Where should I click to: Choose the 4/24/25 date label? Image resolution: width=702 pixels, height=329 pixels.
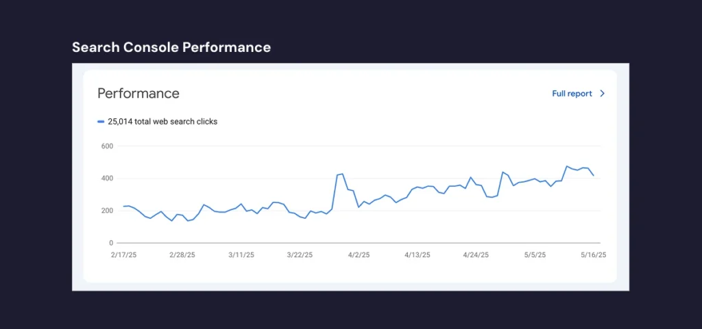point(477,255)
